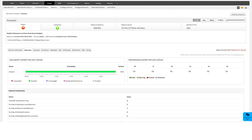The width and height of the screenshot is (252, 140).
Task: Click Configure Monitors link
Action: click(x=82, y=7)
